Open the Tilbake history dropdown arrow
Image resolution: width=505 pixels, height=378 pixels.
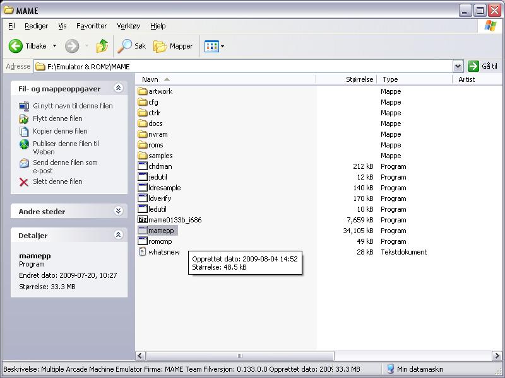54,46
